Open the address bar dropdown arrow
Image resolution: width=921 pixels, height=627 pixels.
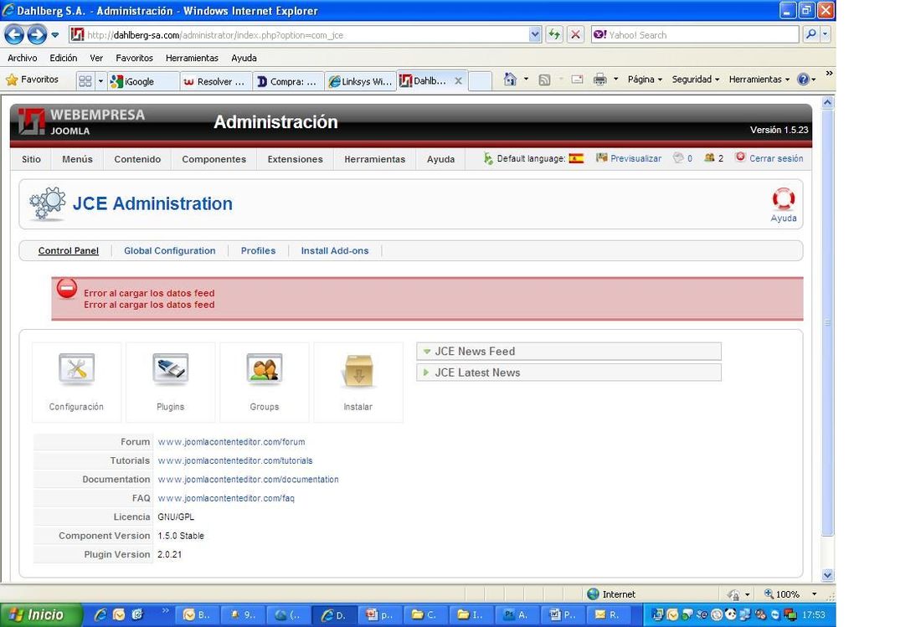534,34
